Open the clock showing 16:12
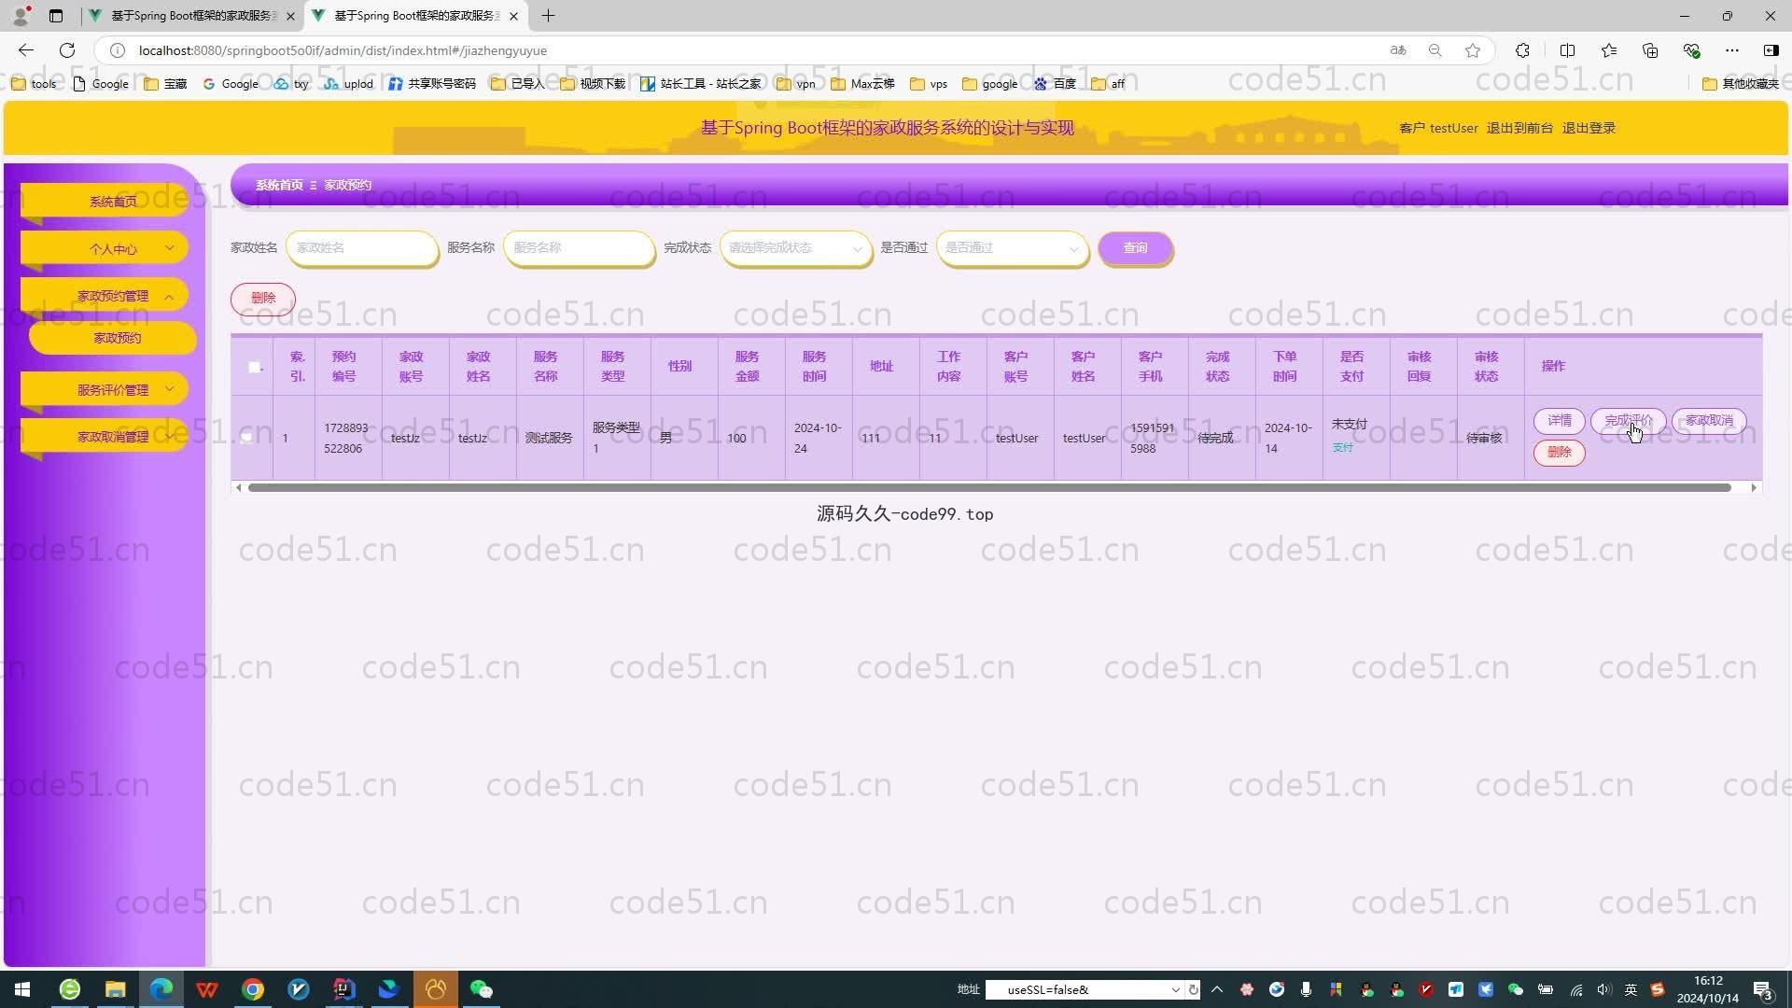Viewport: 1792px width, 1008px height. coord(1708,989)
